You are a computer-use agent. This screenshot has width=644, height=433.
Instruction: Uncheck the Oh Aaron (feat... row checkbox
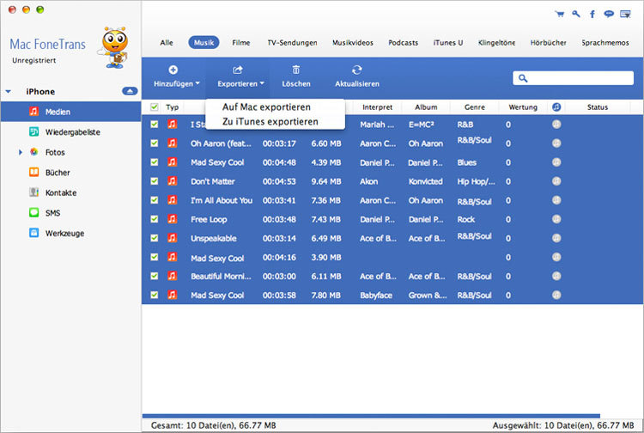point(154,143)
